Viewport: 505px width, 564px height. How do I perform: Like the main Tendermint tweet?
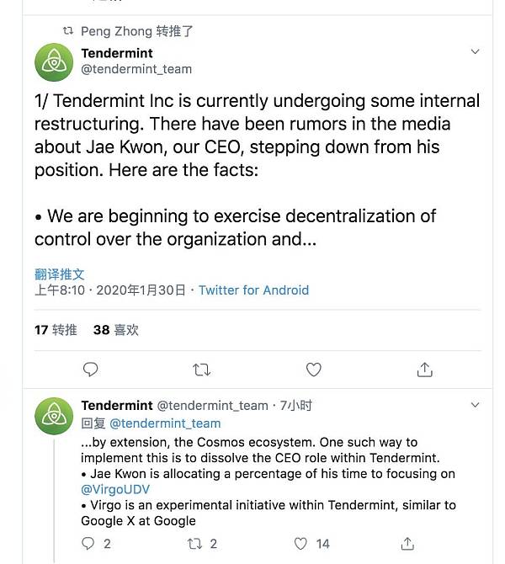coord(313,370)
